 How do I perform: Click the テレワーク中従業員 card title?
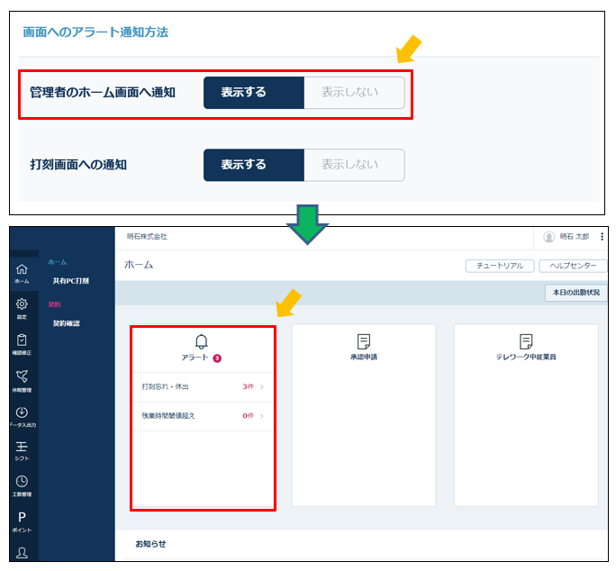pos(526,358)
